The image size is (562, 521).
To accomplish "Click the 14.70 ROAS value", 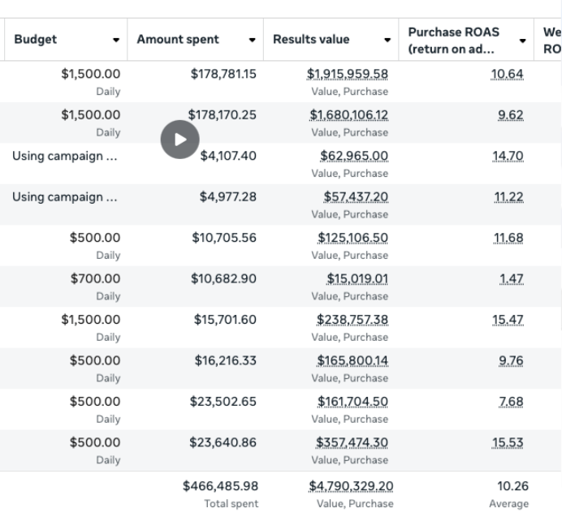I will (508, 156).
